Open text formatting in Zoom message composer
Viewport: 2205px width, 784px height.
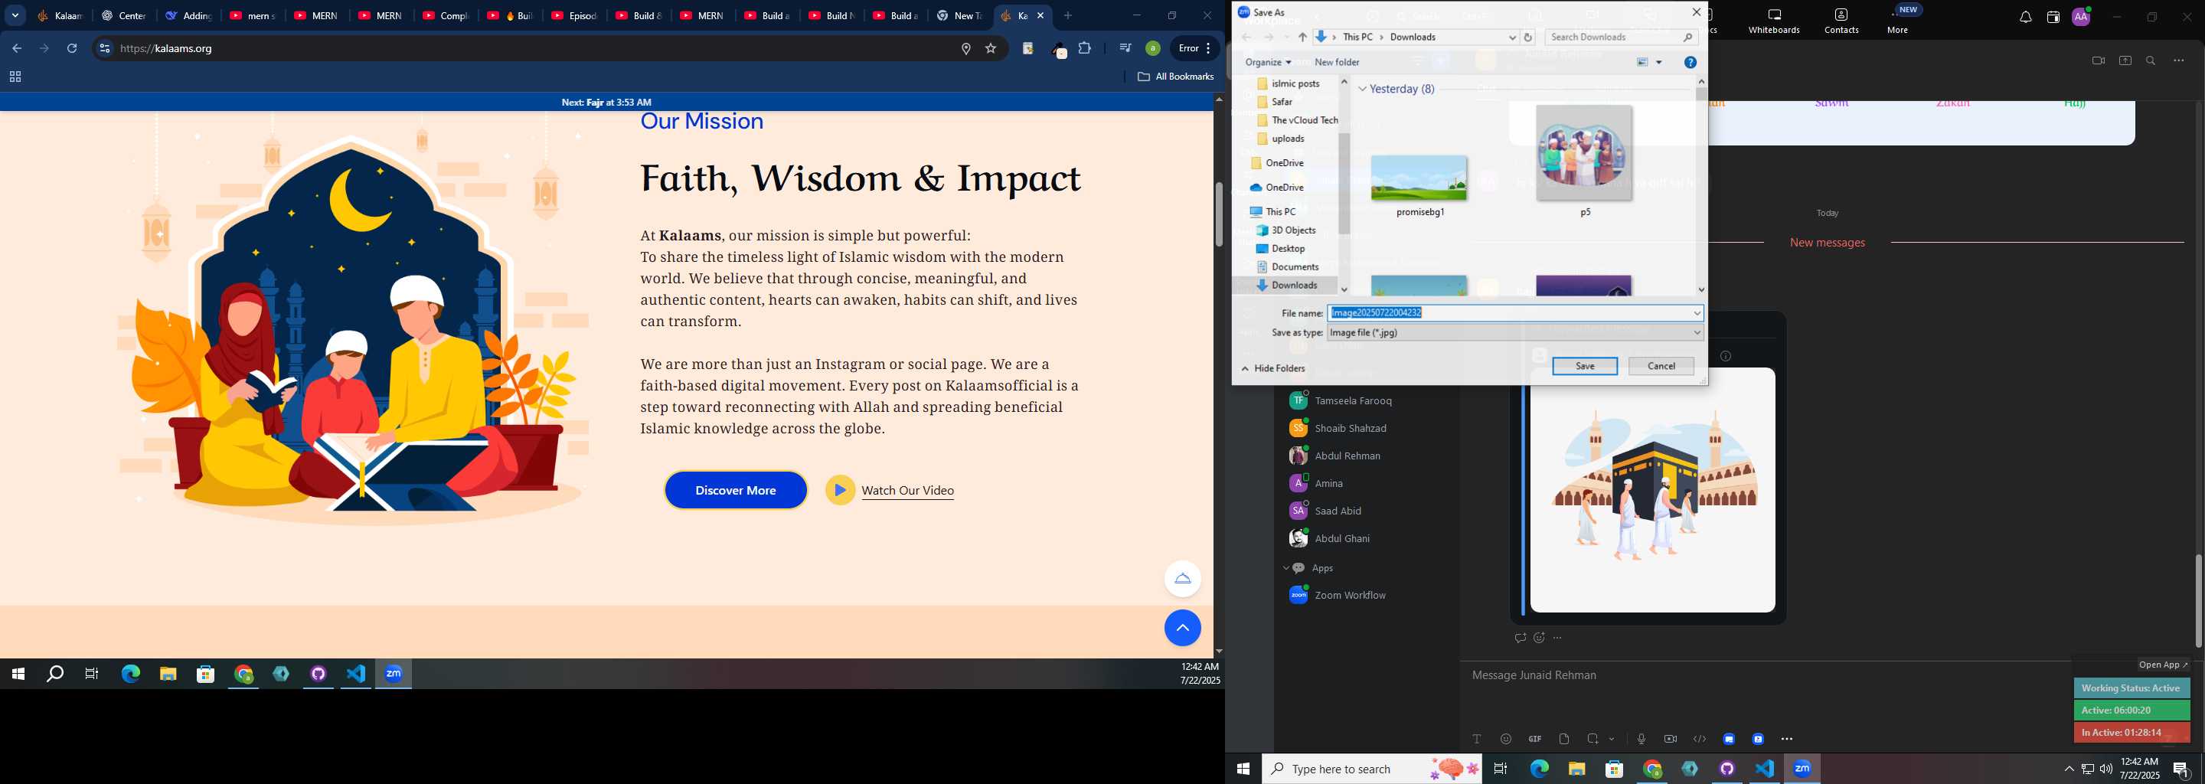pos(1477,739)
